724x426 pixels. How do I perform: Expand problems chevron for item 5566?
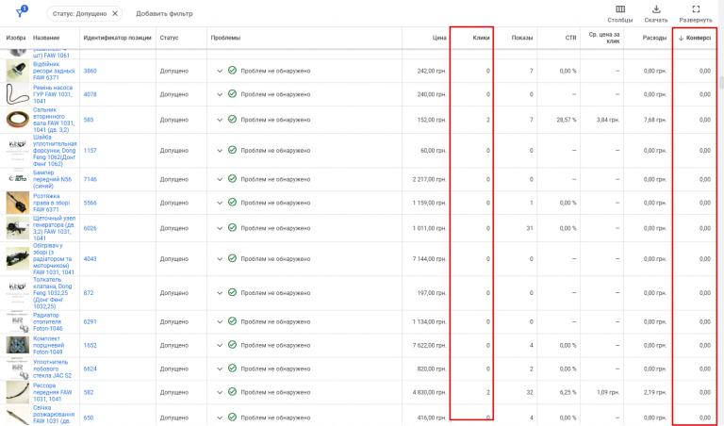pyautogui.click(x=220, y=203)
